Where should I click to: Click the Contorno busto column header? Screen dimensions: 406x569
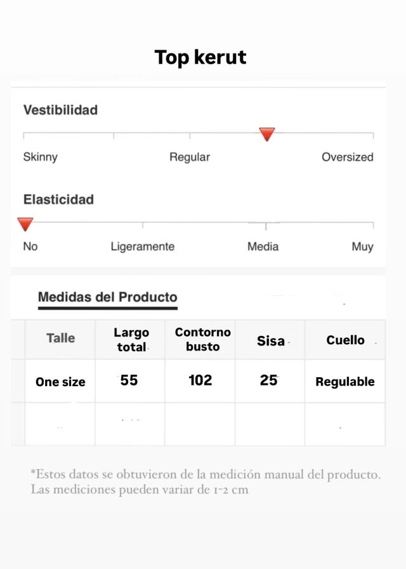202,339
